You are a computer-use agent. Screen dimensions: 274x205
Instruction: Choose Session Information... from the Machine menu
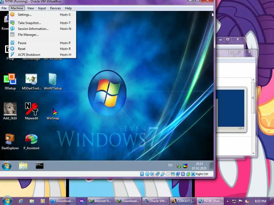click(43, 29)
